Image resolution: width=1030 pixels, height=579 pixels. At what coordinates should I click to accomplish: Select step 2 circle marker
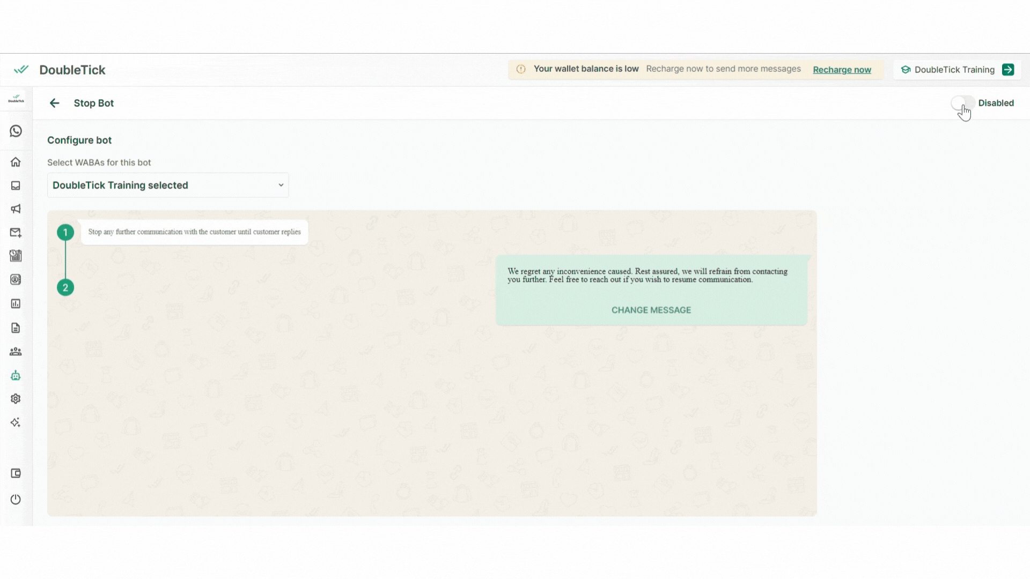[65, 288]
